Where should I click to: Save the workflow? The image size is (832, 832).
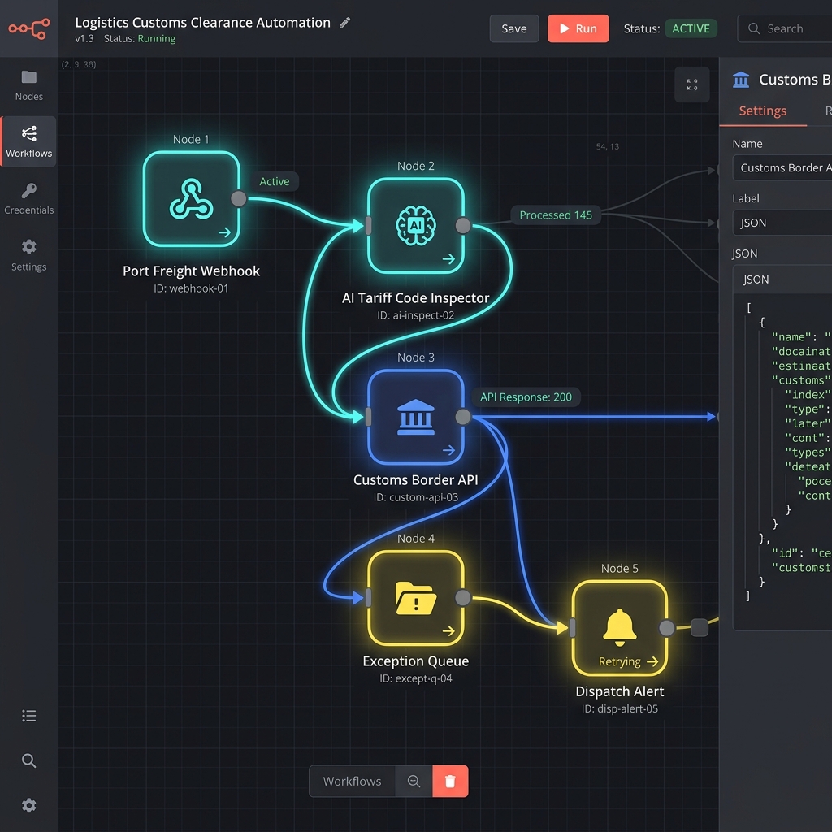click(514, 28)
